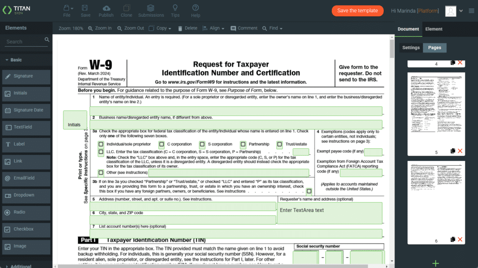This screenshot has height=268, width=478.
Task: Open the Tips lightbulb icon
Action: [x=175, y=8]
